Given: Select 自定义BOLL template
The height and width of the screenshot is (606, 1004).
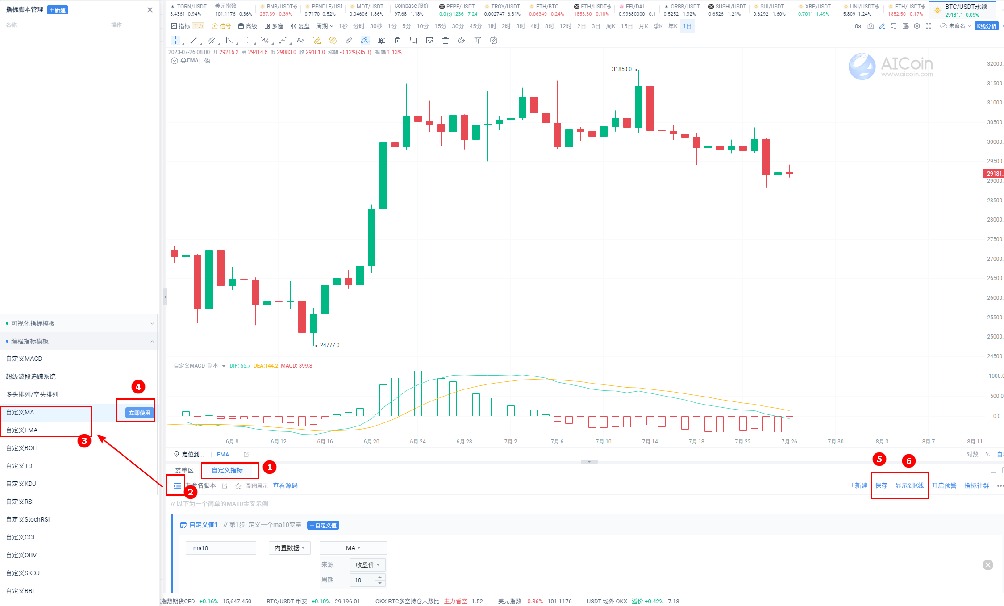Looking at the screenshot, I should point(79,448).
